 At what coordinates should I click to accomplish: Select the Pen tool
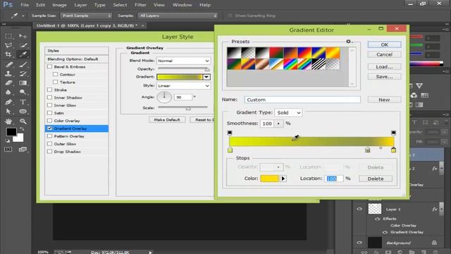tap(8, 102)
